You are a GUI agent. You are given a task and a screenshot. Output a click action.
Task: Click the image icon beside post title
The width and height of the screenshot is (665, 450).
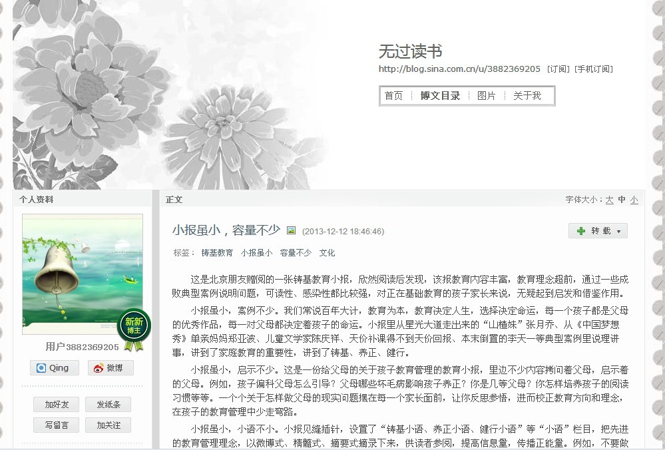[291, 230]
